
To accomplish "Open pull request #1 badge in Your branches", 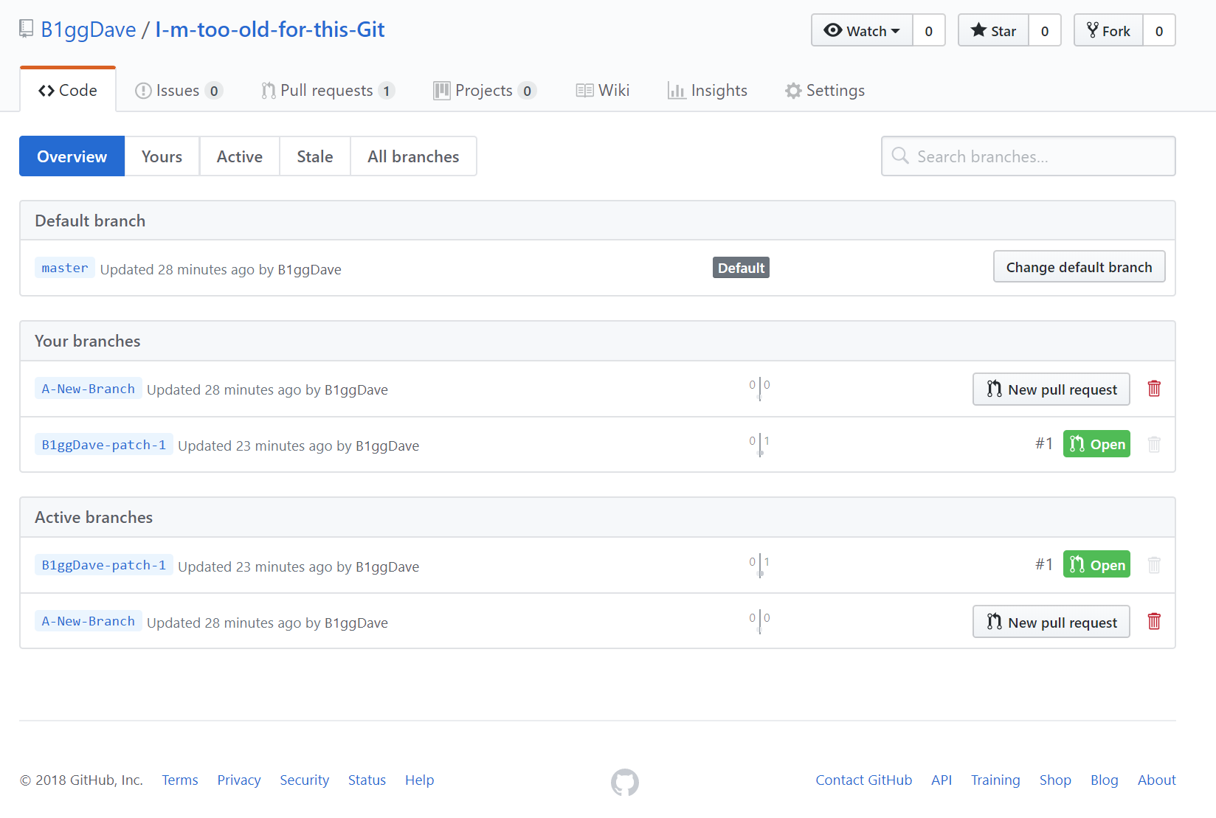I will coord(1096,443).
